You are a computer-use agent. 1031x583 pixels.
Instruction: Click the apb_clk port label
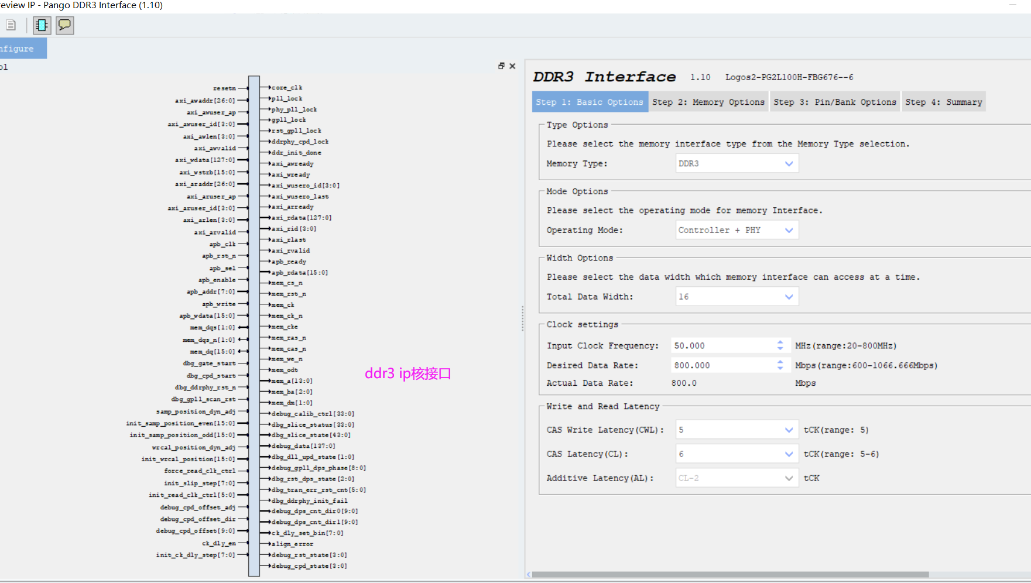[222, 244]
